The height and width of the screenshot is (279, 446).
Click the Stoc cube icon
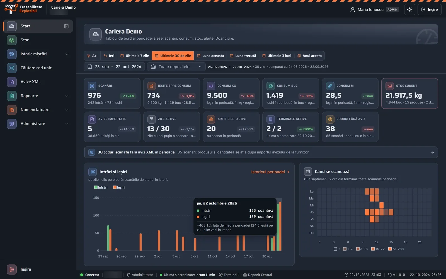(12, 40)
